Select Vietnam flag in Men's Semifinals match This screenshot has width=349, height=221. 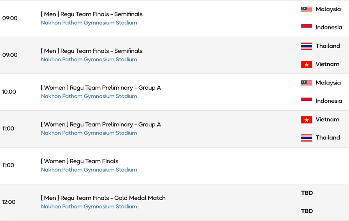click(306, 64)
